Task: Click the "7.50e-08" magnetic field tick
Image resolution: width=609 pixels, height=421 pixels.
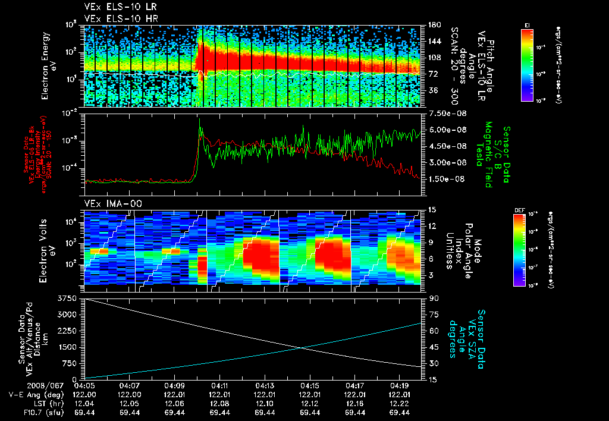Action: coord(447,114)
